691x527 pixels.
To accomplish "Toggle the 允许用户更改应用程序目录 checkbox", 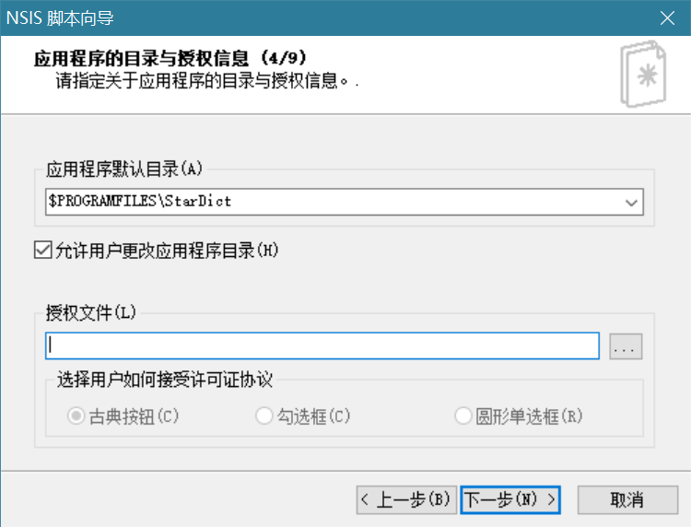I will click(41, 250).
